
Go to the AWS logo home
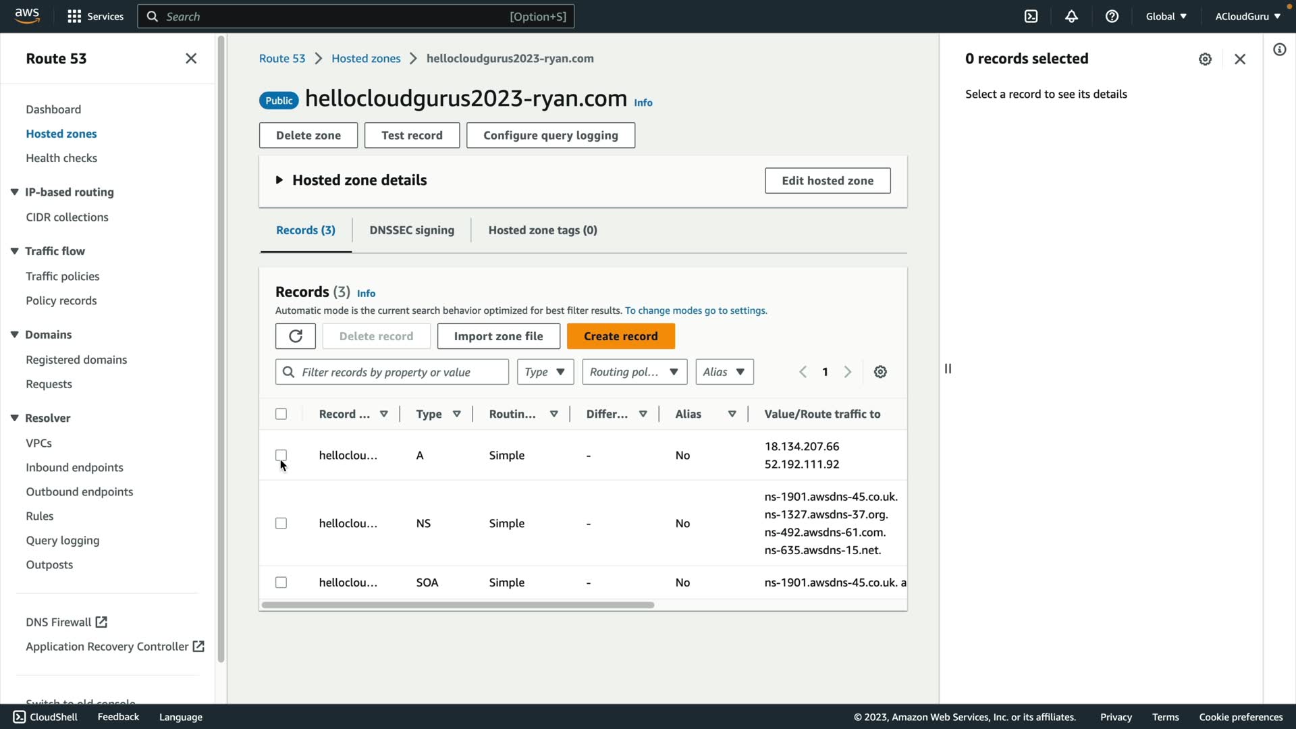[x=27, y=16]
